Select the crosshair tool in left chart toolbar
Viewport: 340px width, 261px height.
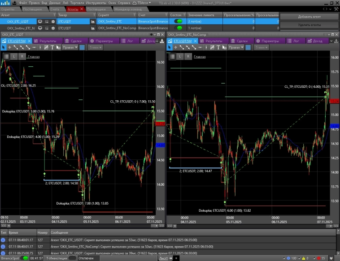click(9, 47)
